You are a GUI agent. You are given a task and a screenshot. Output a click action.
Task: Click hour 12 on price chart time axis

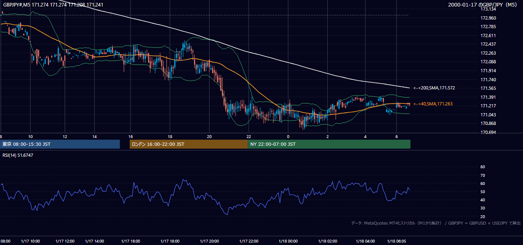(x=65, y=136)
